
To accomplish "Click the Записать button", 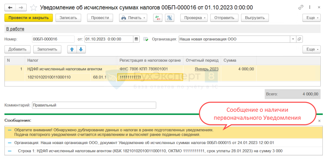I will (x=68, y=18).
